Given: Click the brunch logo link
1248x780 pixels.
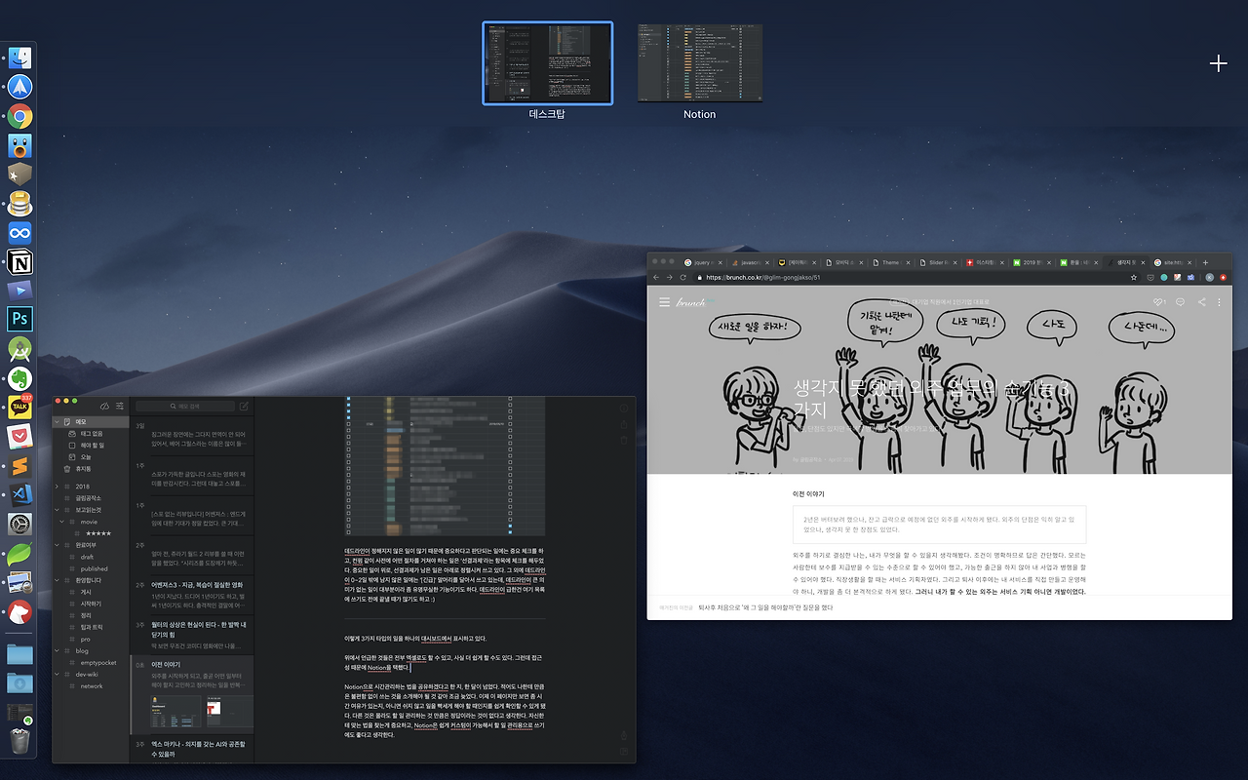Looking at the screenshot, I should (x=690, y=302).
